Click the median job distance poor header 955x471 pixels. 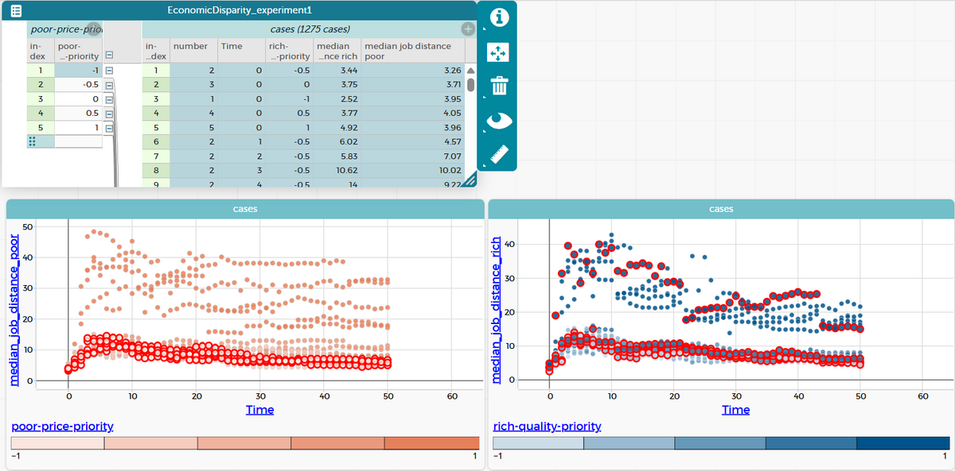tap(407, 51)
